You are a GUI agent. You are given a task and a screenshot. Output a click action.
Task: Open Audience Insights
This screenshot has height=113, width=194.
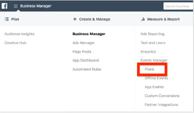pos(19,34)
